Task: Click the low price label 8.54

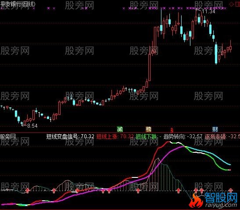Action: coord(32,126)
